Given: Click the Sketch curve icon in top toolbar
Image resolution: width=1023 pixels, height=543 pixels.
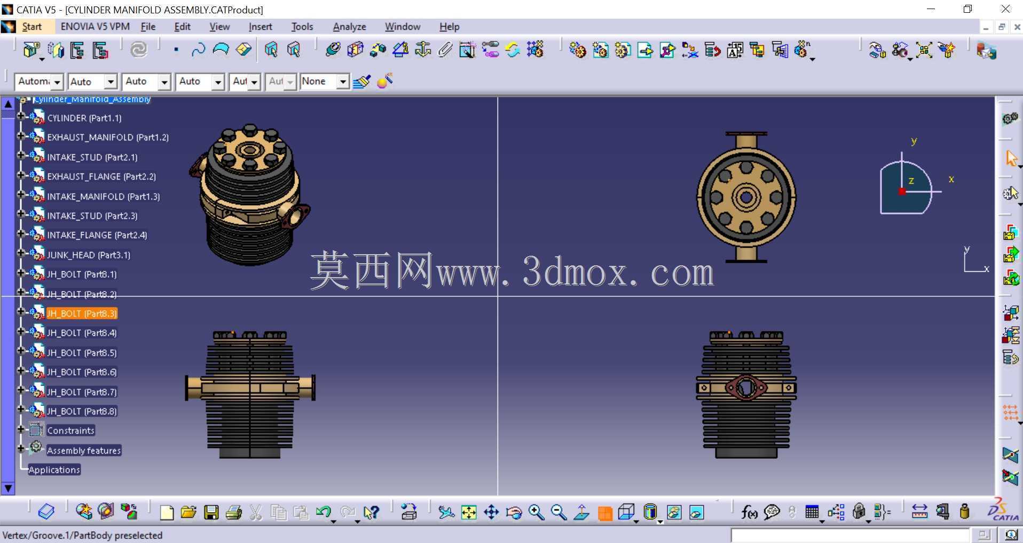Looking at the screenshot, I should coord(198,50).
